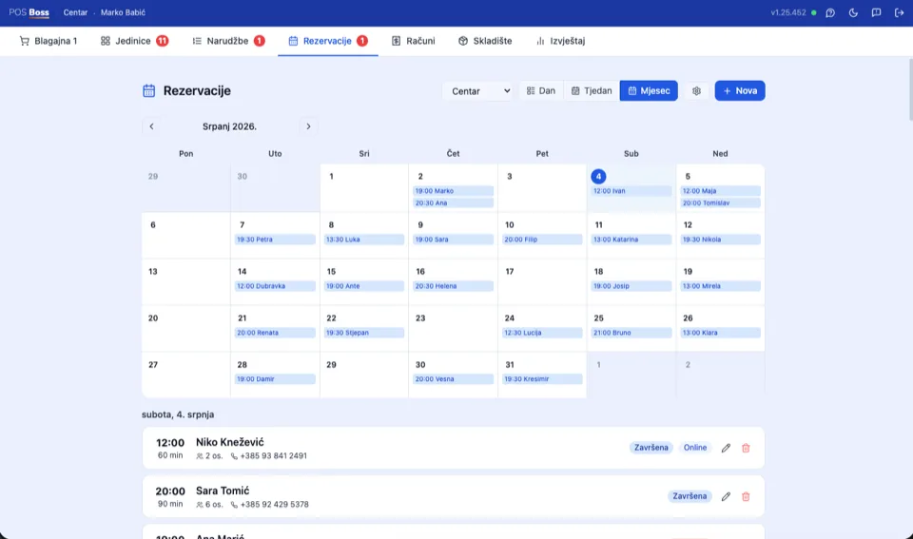Click the Rezervacije calendar heading icon

(x=149, y=91)
